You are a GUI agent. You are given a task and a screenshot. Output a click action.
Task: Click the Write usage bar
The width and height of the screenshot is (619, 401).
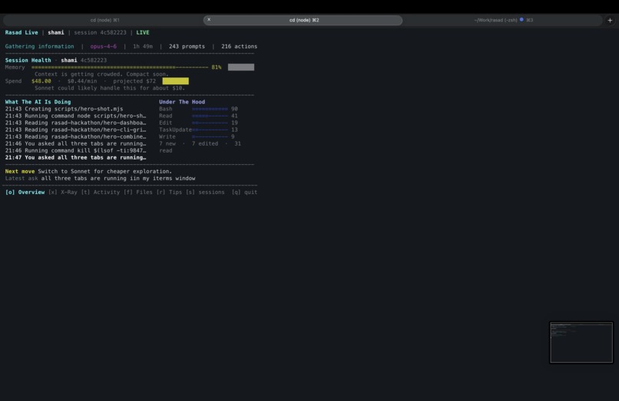coord(210,136)
